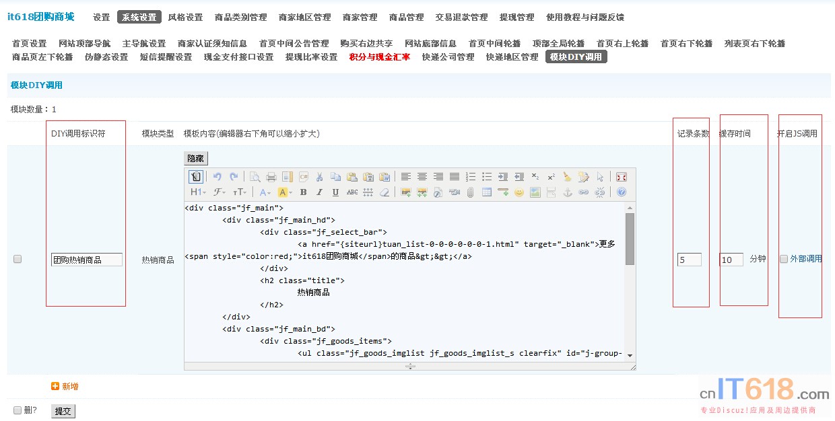
Task: Select the 风格设置 menu
Action: (x=185, y=17)
